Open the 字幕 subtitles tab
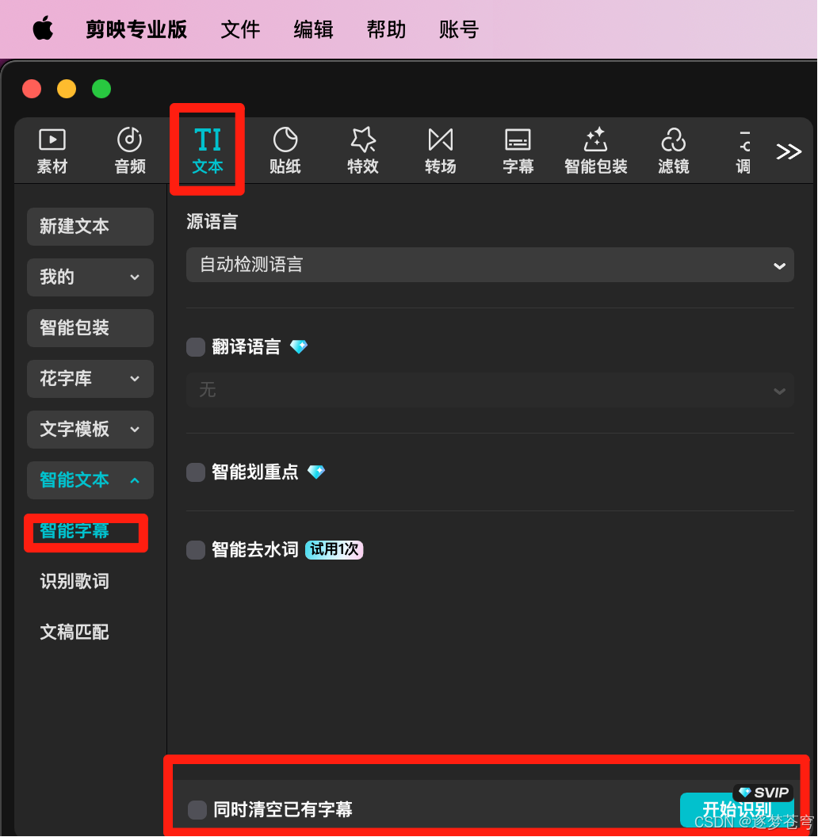The height and width of the screenshot is (837, 818). click(518, 151)
